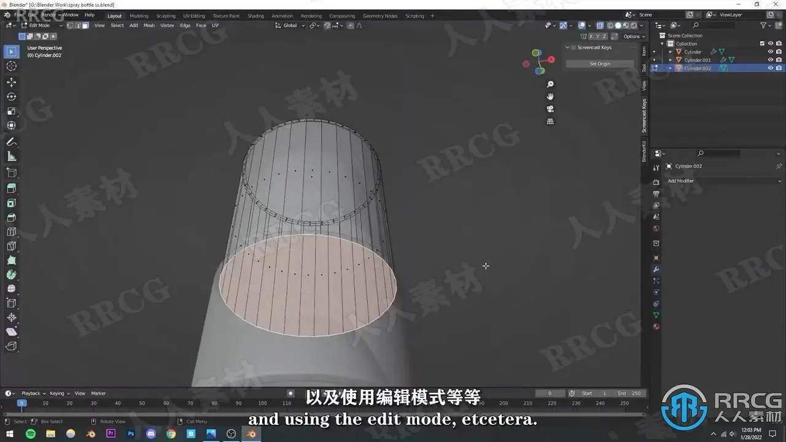Open the Keying dropdown in timeline

[60, 394]
